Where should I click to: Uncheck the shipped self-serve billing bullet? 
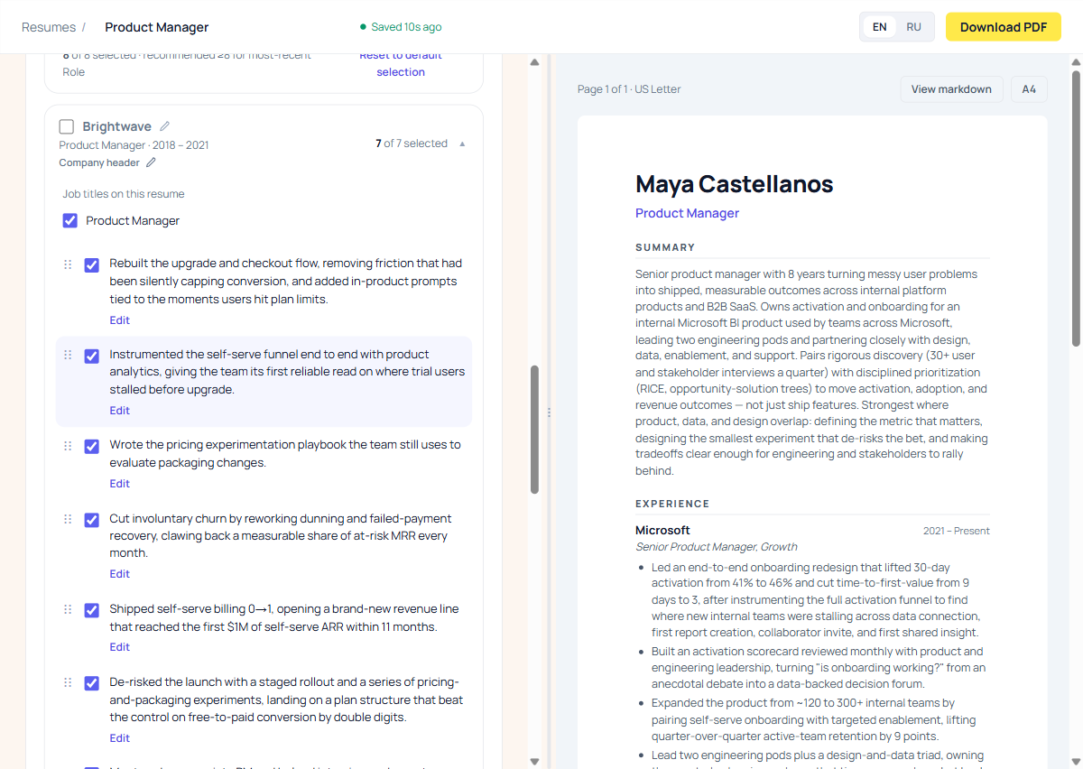click(x=91, y=610)
